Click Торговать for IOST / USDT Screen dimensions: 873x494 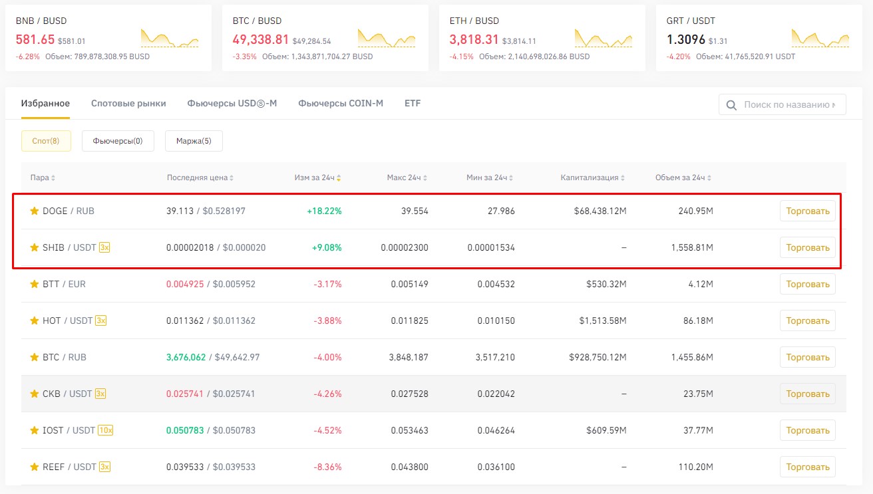point(808,430)
